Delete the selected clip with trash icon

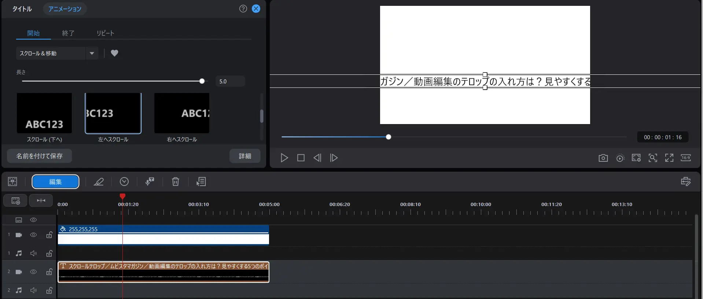click(x=176, y=182)
